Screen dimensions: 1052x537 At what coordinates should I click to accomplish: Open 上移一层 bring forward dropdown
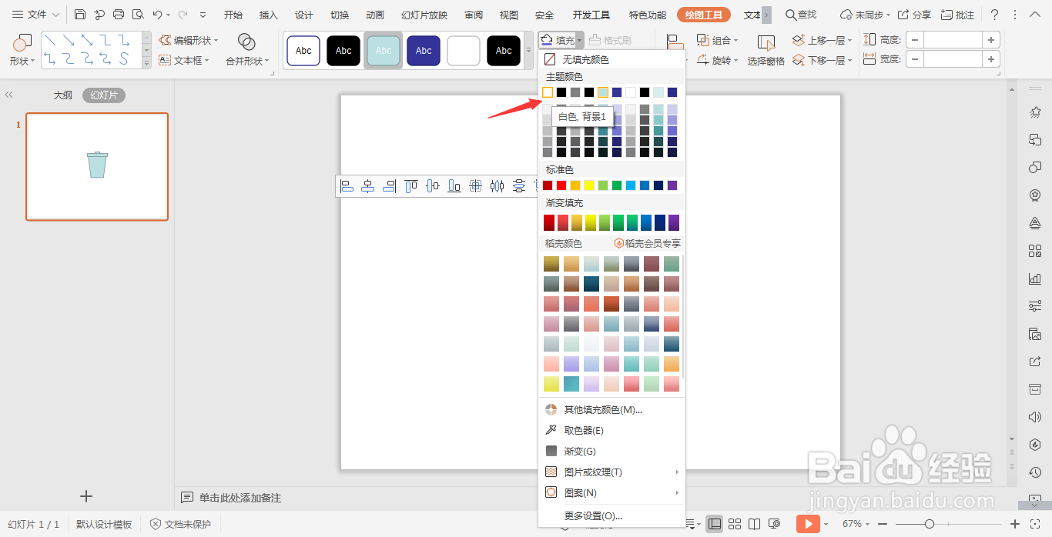click(823, 40)
